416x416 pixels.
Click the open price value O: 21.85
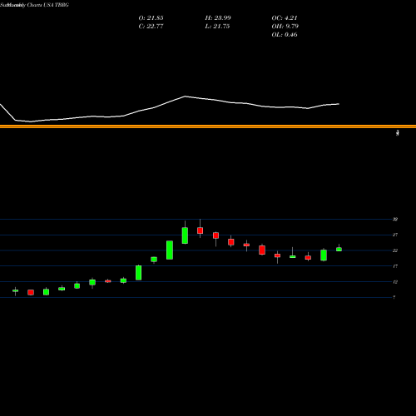(x=151, y=18)
